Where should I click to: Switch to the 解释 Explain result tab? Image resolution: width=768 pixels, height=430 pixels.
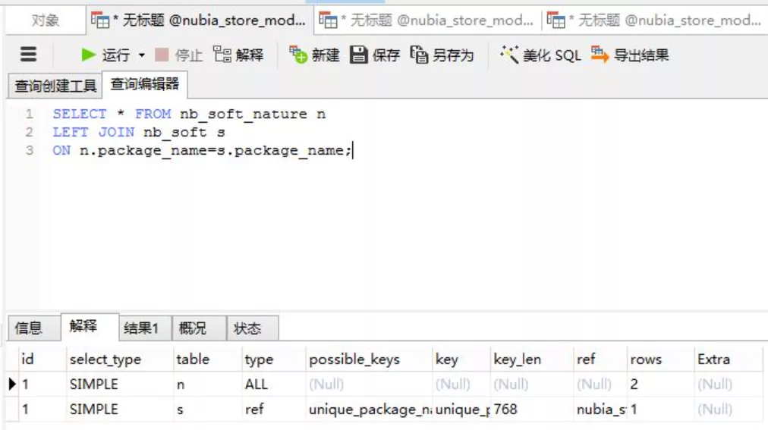[x=90, y=326]
